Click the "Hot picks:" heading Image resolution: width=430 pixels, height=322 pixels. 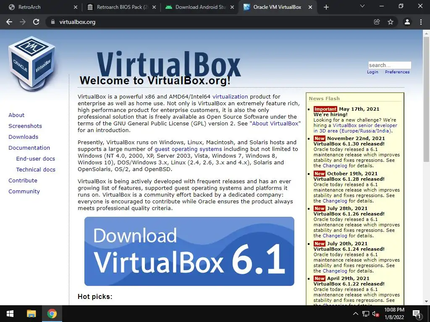point(95,296)
